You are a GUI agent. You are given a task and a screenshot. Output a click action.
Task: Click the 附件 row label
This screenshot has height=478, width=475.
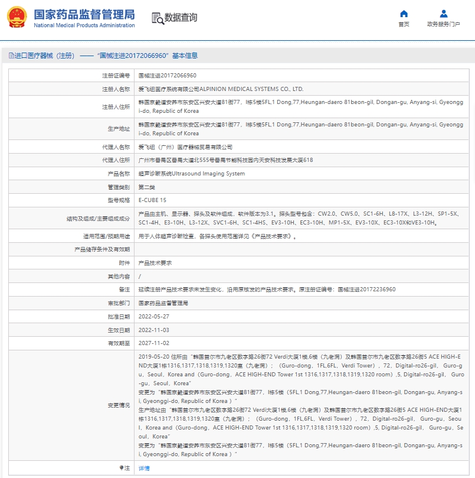(125, 263)
